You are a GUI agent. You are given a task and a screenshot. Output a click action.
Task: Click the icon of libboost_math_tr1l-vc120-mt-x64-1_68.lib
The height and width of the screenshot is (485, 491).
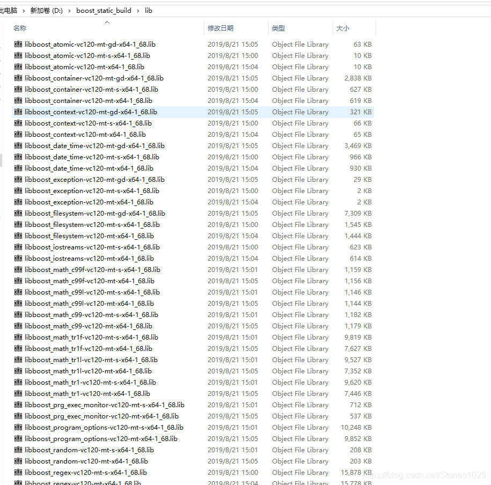pos(18,371)
